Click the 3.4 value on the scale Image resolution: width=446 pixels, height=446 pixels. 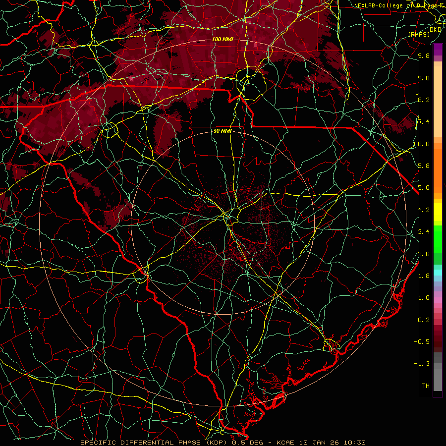click(424, 232)
